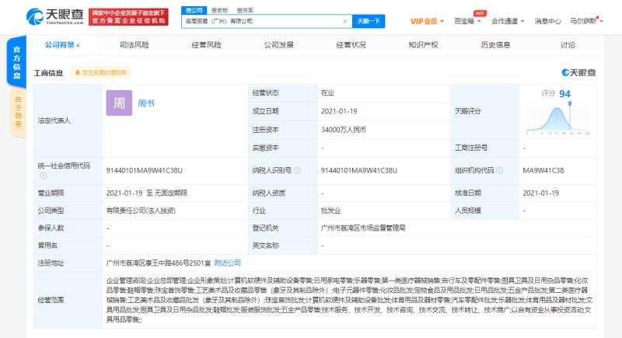Image resolution: width=622 pixels, height=338 pixels.
Task: Click the 在业 business status value
Action: point(327,92)
